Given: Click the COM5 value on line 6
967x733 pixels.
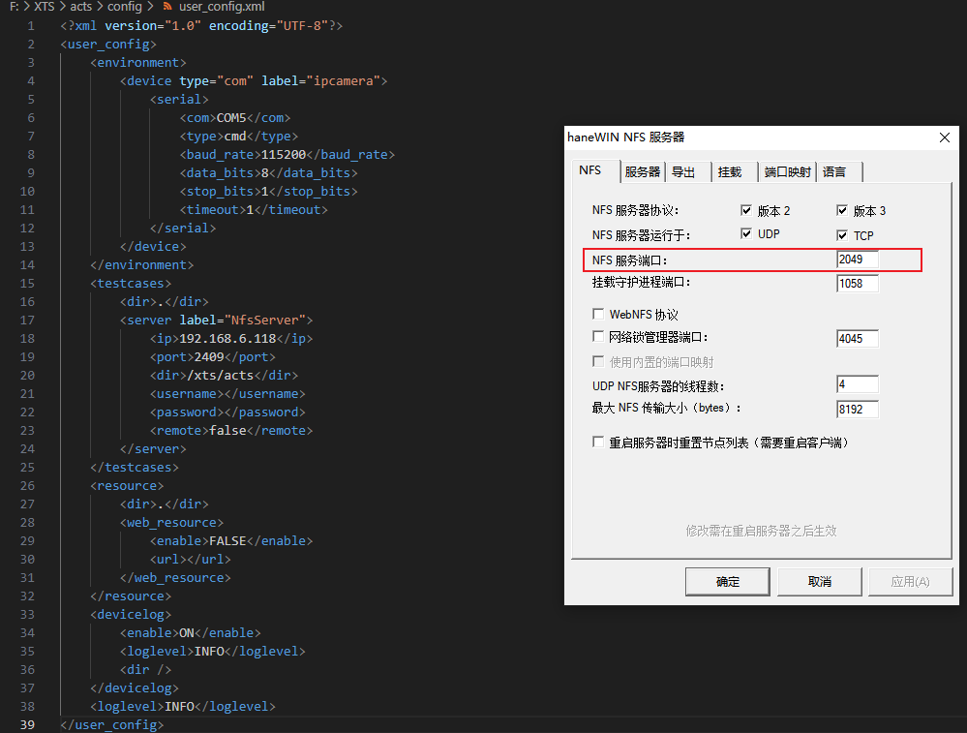Looking at the screenshot, I should point(231,117).
